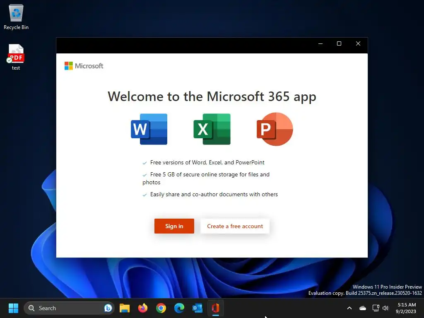Click Create a free account
The image size is (424, 318).
(235, 226)
